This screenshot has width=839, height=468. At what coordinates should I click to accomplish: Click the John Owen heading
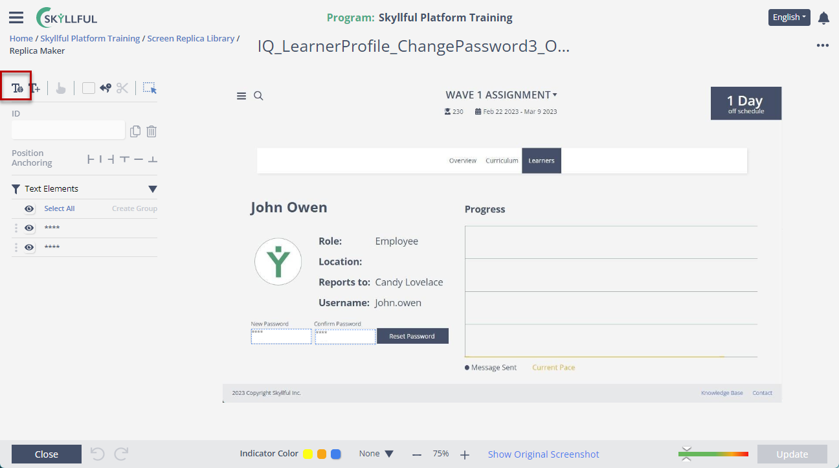[x=289, y=207]
